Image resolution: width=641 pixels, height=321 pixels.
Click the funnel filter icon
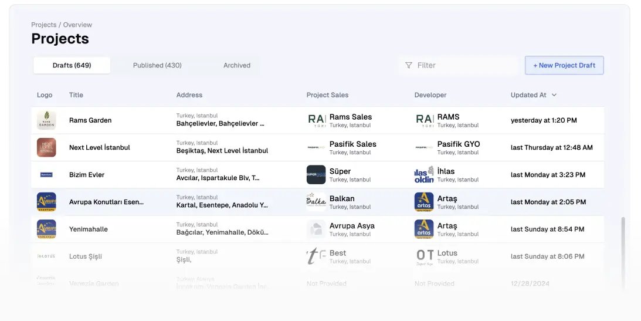click(x=408, y=65)
